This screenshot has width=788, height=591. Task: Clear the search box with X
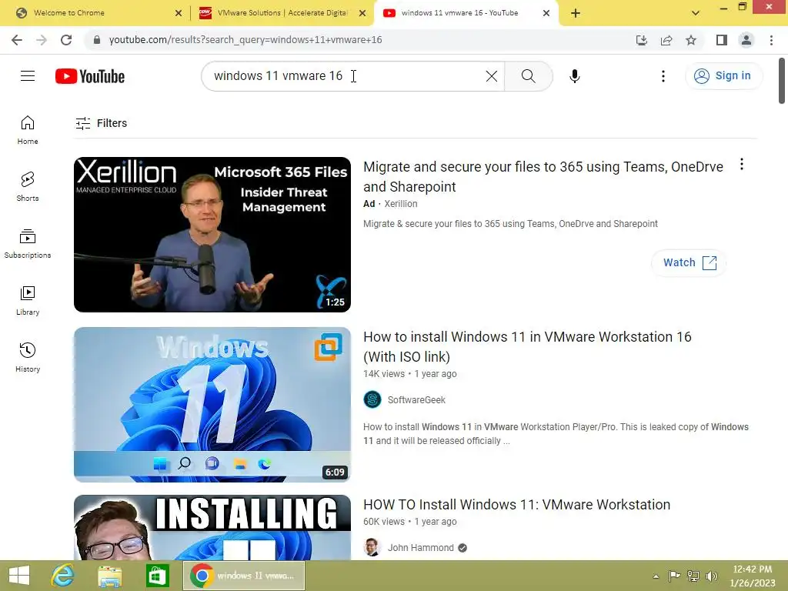pos(492,76)
